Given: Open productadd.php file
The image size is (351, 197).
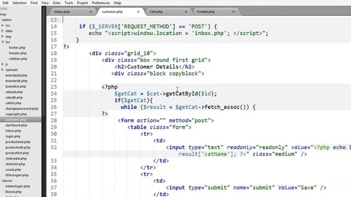Looking at the screenshot, I should 18,142.
